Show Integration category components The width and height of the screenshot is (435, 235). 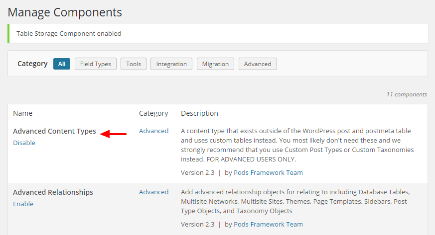pyautogui.click(x=171, y=64)
